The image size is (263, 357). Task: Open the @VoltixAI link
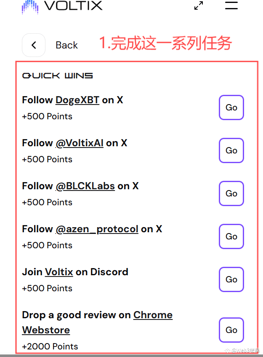pyautogui.click(x=80, y=143)
